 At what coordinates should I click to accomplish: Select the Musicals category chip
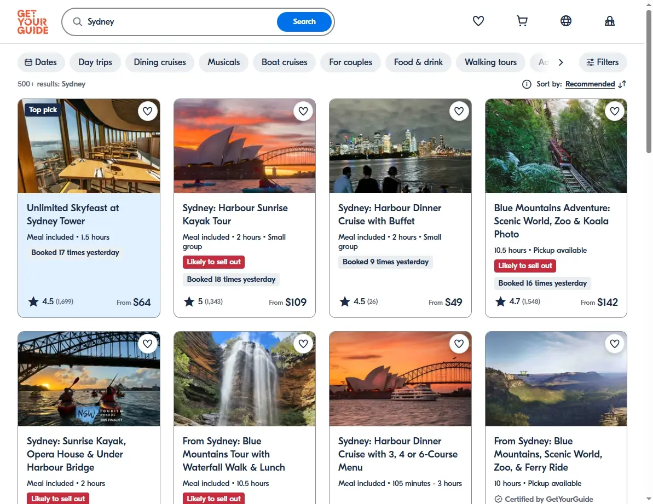click(x=224, y=62)
